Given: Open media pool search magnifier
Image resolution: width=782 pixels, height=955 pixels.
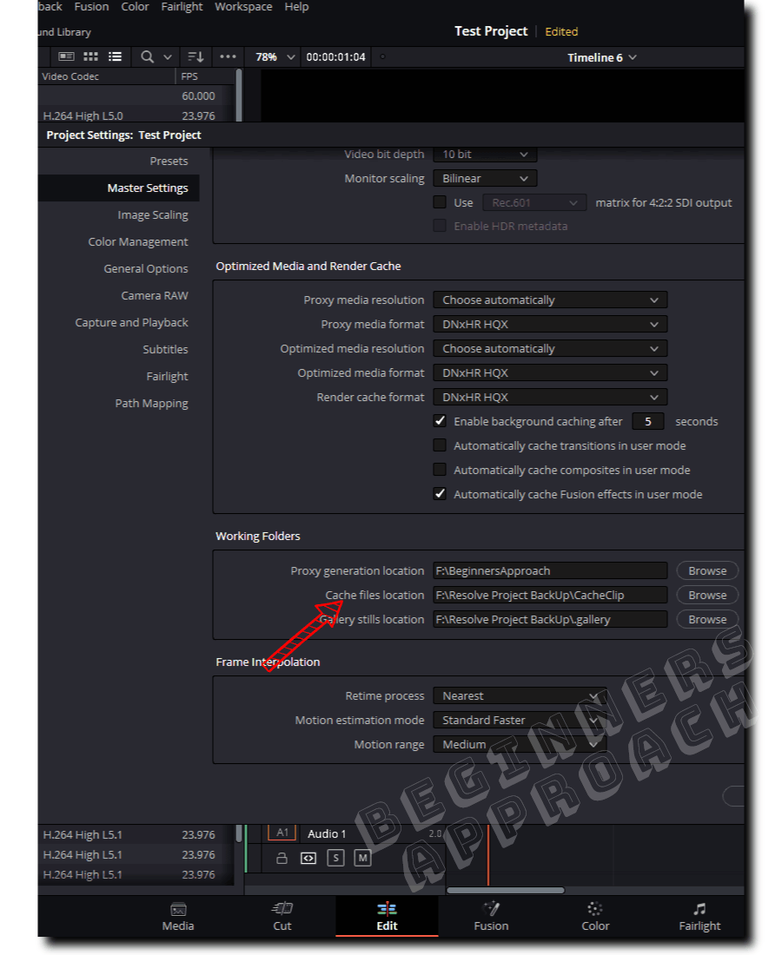Looking at the screenshot, I should click(147, 56).
